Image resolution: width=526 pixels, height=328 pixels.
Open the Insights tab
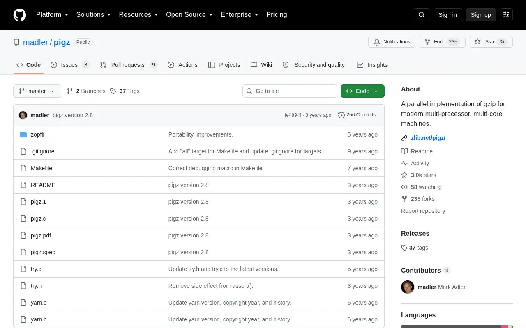pos(372,65)
